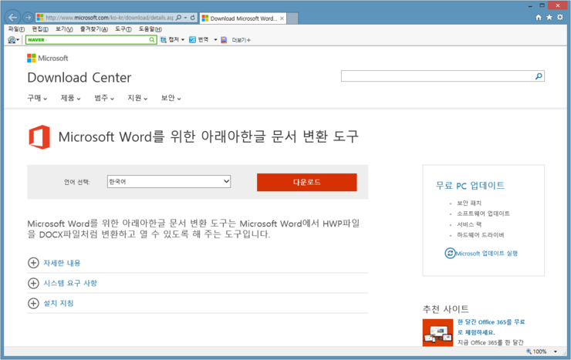571x360 pixels.
Task: Click the Naver toolbar search magnifier
Action: (x=151, y=39)
